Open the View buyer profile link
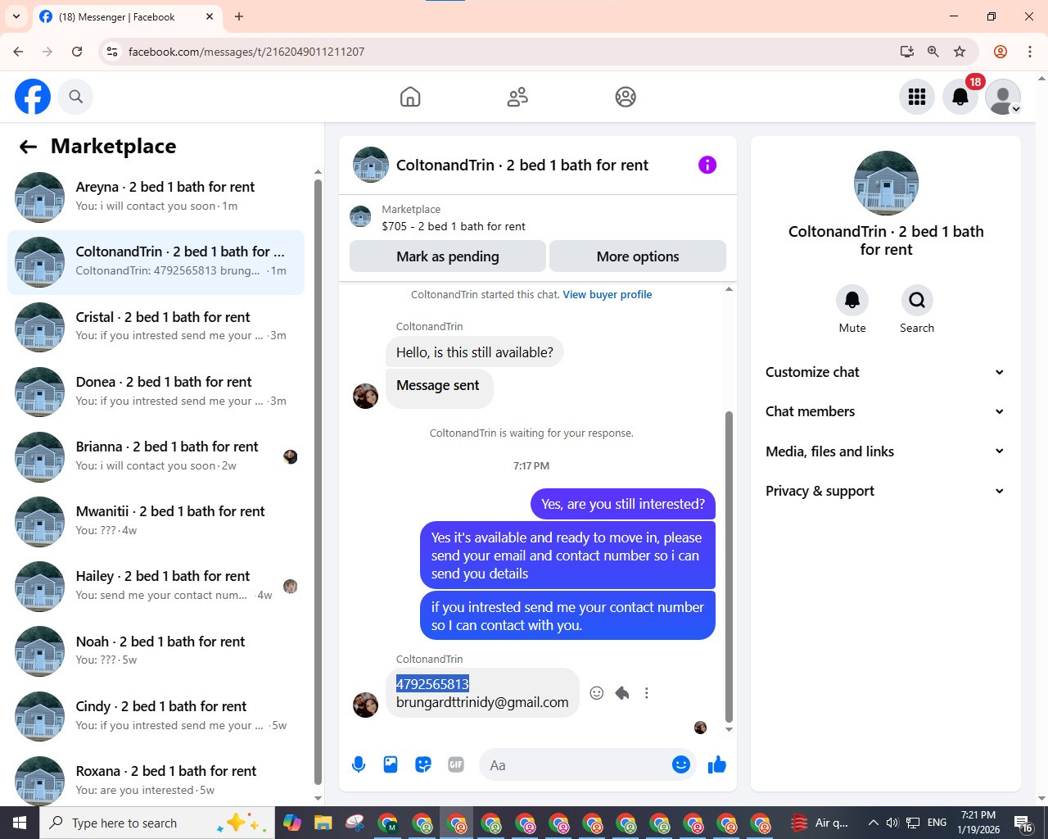The height and width of the screenshot is (839, 1048). click(608, 294)
